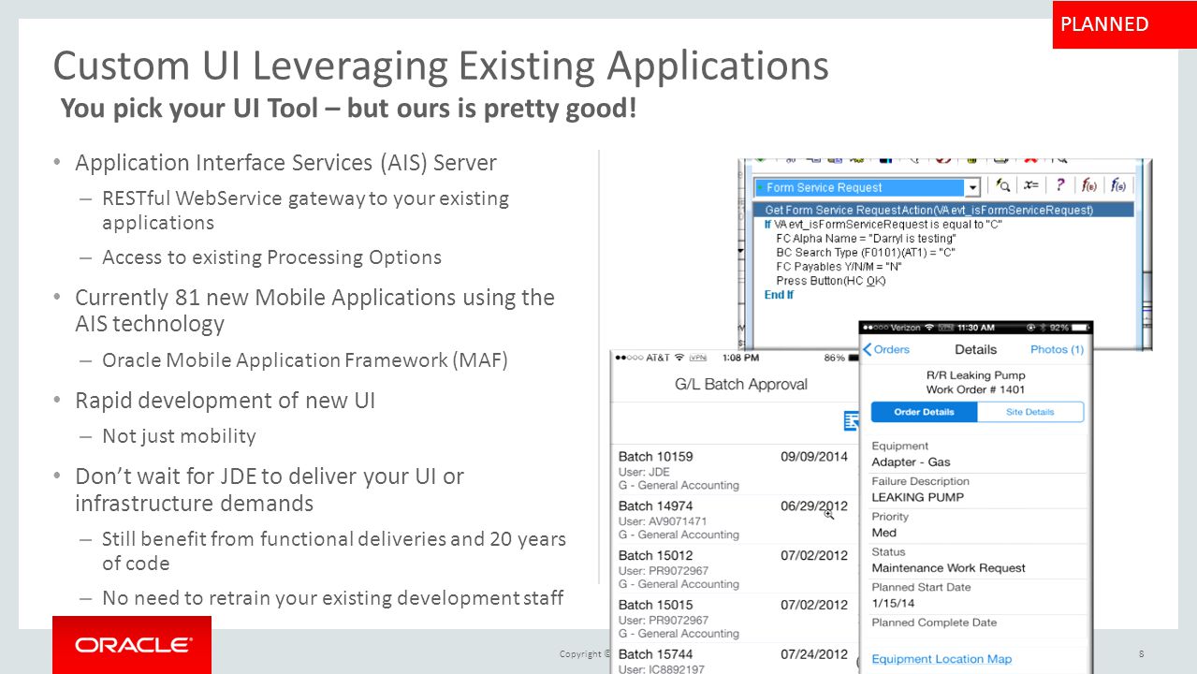Screen dimensions: 1197x674
Task: Click the 'Access to existing Processing Options' line
Action: coord(271,257)
